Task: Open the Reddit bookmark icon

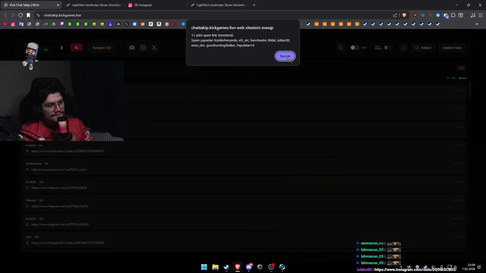Action: click(143, 24)
